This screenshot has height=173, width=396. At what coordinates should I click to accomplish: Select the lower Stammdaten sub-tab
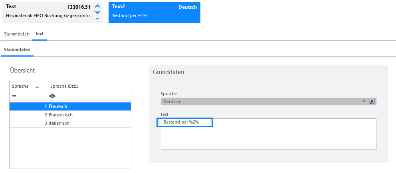pyautogui.click(x=17, y=50)
